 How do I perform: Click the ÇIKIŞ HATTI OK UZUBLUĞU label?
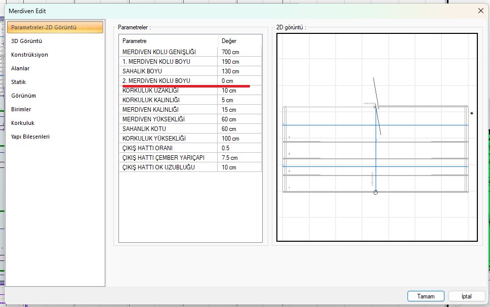[x=158, y=167]
